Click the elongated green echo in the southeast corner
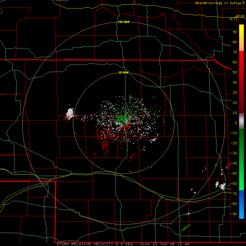 tap(186, 227)
